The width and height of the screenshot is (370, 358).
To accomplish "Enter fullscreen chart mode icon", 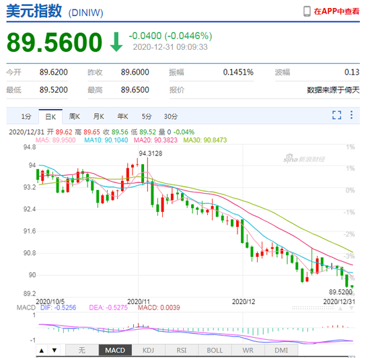I will [x=337, y=115].
